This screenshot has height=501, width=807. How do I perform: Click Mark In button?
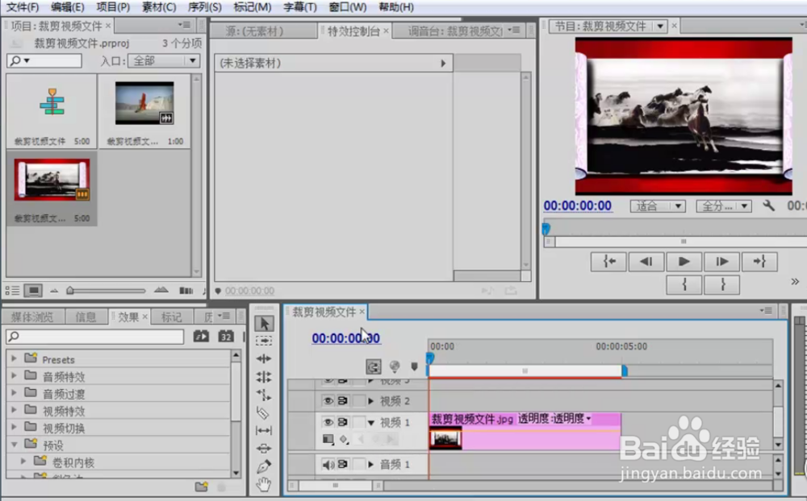684,284
